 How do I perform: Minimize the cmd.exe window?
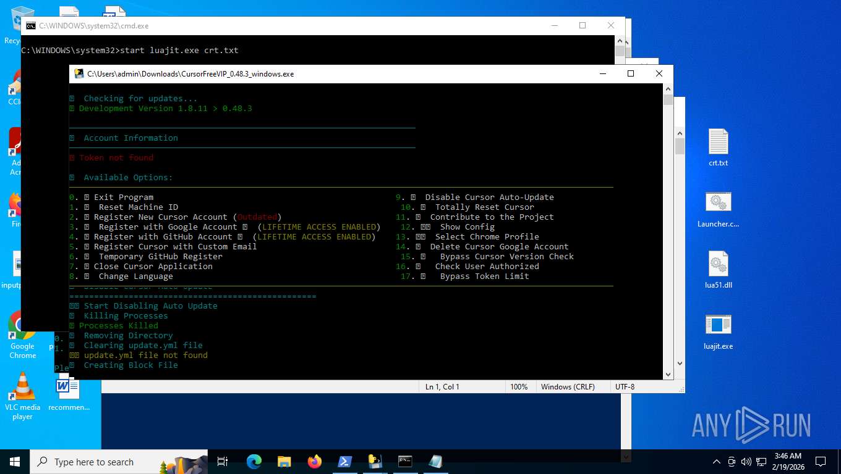pyautogui.click(x=554, y=26)
